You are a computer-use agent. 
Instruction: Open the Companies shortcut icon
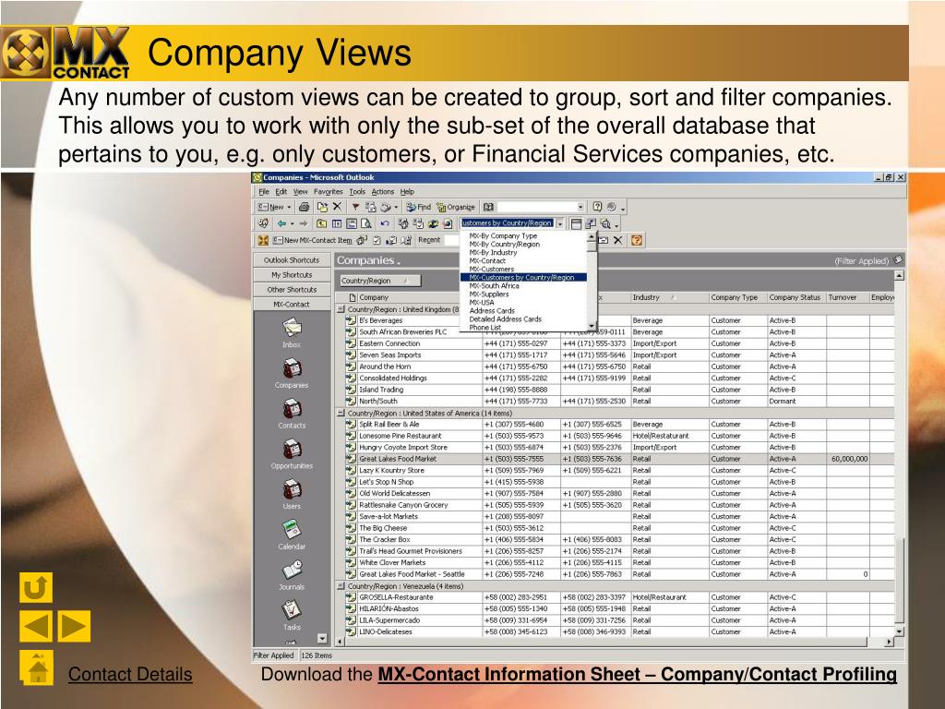tap(292, 367)
